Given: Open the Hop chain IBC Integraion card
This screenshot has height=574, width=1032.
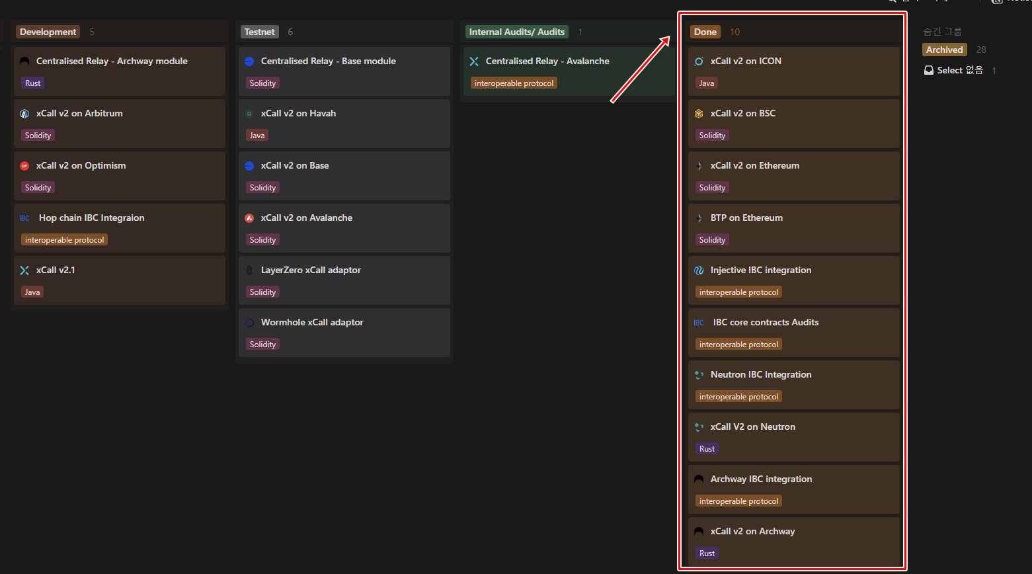Looking at the screenshot, I should (120, 228).
